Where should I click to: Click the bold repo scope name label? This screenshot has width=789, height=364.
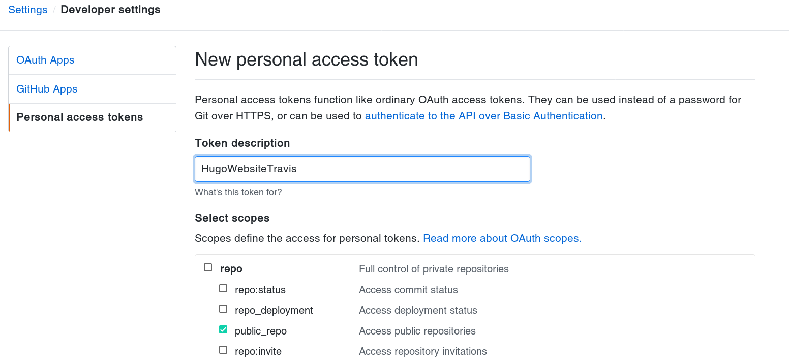tap(231, 269)
